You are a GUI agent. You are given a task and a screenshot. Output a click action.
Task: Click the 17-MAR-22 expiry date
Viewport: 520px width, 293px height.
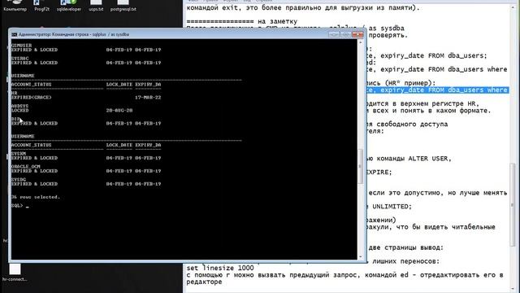tap(148, 98)
